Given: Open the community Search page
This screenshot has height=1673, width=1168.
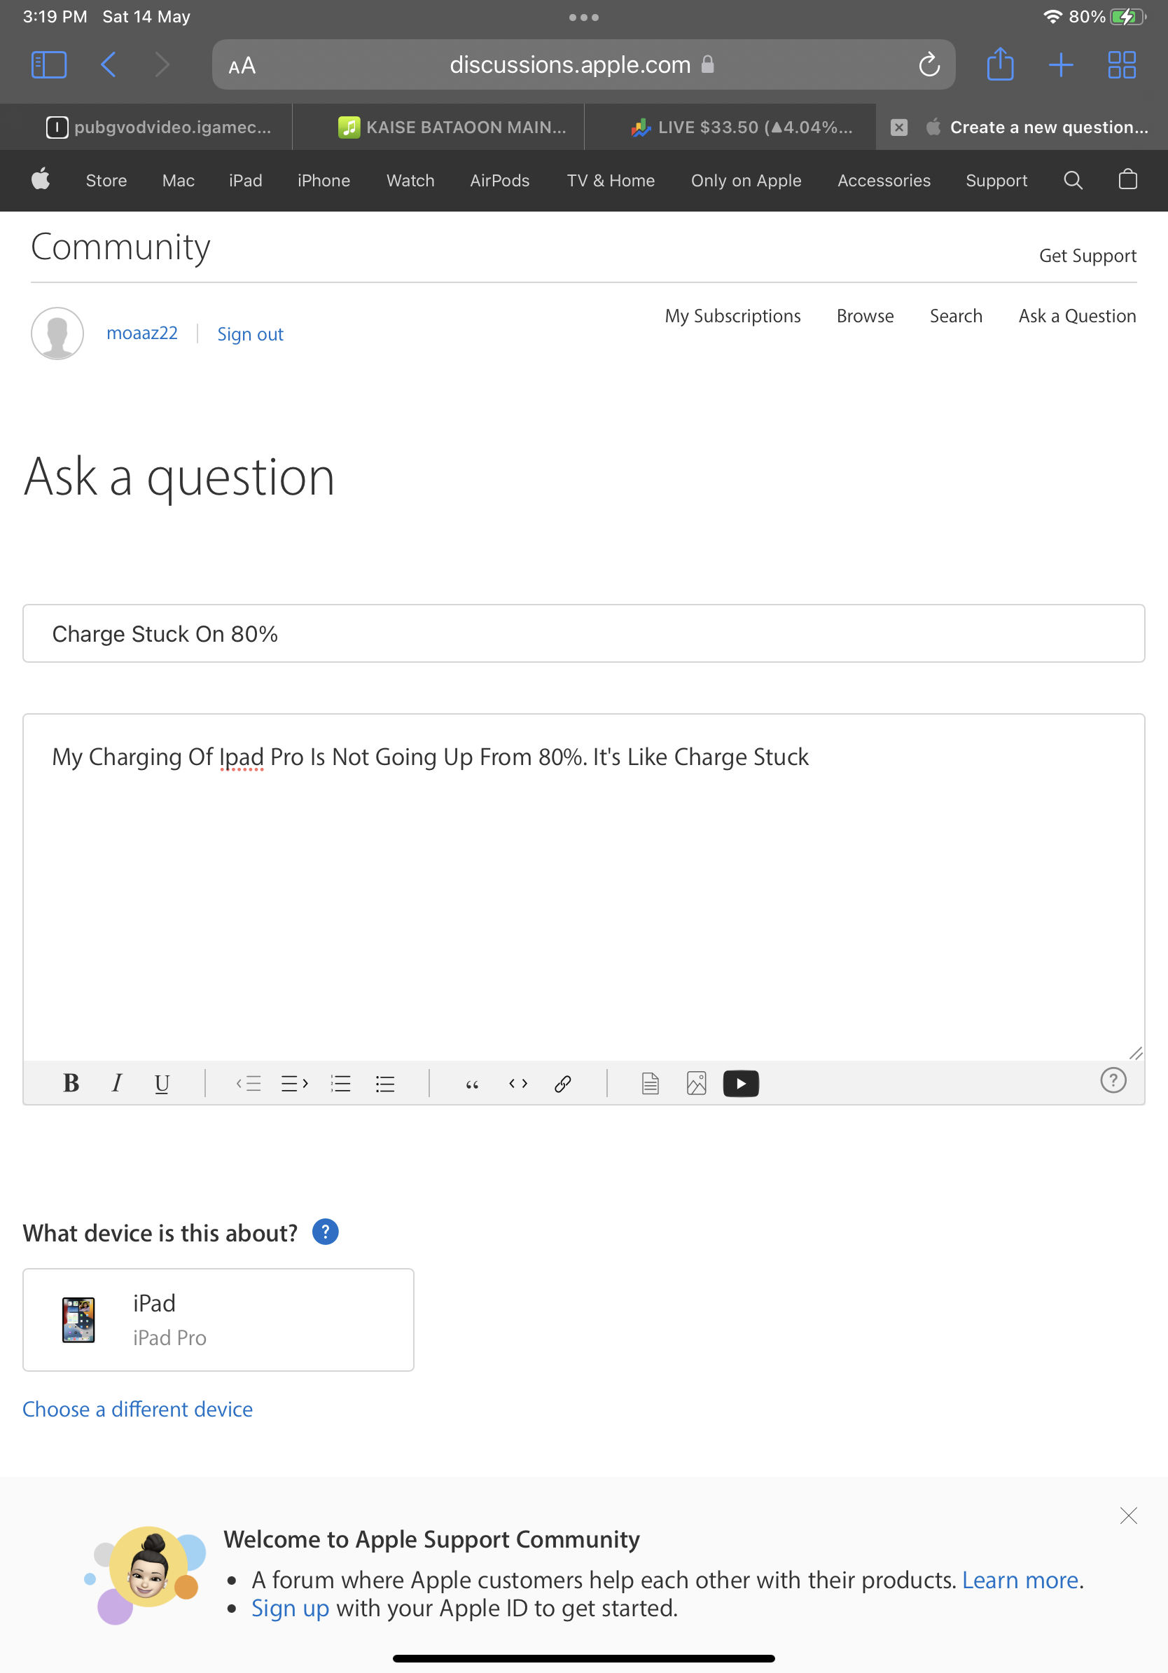Looking at the screenshot, I should coord(955,316).
